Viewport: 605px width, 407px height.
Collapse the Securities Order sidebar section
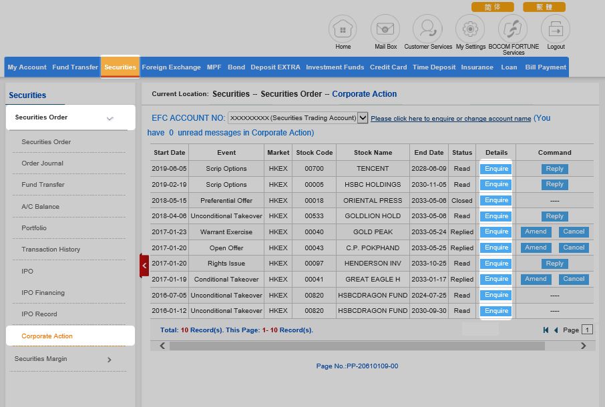click(110, 118)
